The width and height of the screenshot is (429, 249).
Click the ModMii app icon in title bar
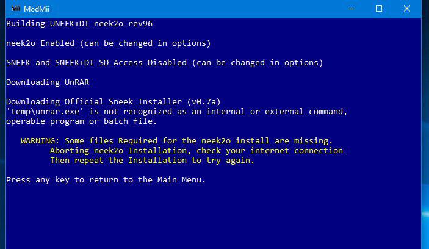click(x=16, y=9)
